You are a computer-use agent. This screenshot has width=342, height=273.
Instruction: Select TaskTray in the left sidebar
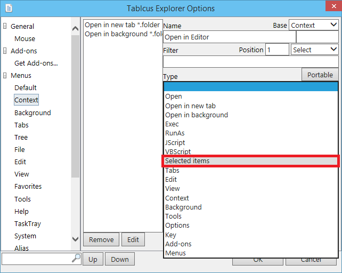(x=28, y=223)
